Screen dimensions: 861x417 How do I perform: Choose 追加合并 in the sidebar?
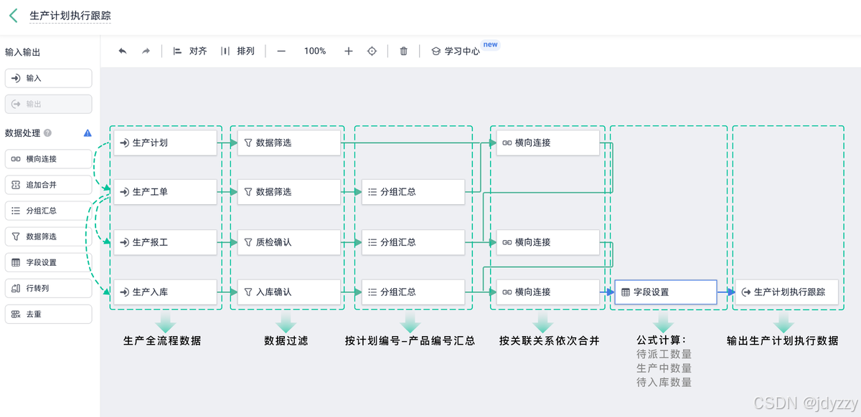tap(49, 185)
